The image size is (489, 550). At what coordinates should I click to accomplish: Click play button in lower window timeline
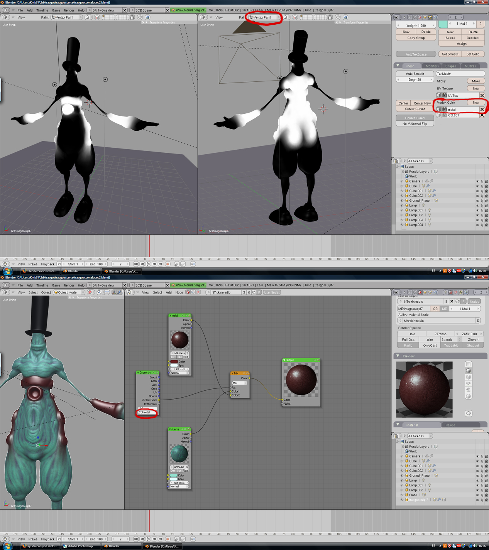148,539
